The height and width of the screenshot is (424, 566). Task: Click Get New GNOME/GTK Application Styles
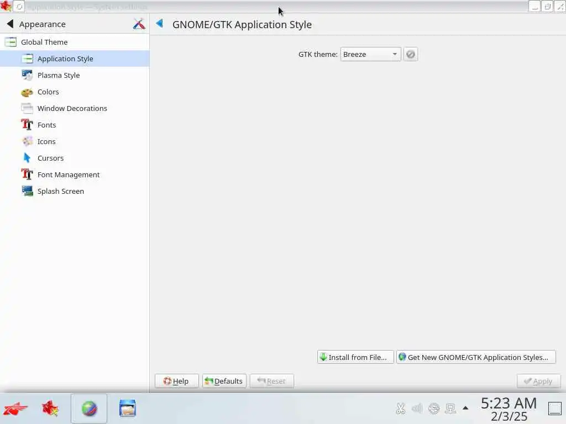pos(476,357)
